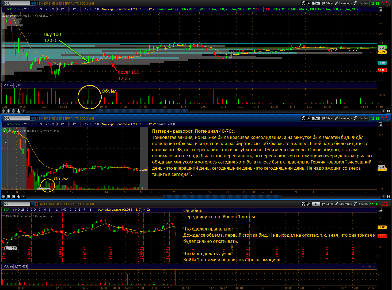Click the price axis settings icon in the 1m chart
Viewport: 392px width, 290px height.
[380, 9]
